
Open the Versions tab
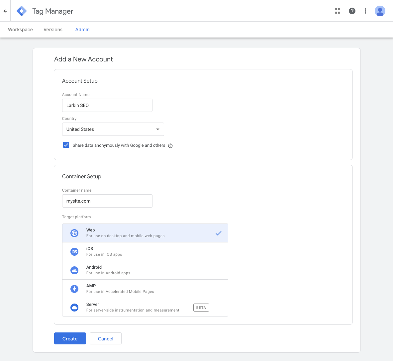coord(52,30)
